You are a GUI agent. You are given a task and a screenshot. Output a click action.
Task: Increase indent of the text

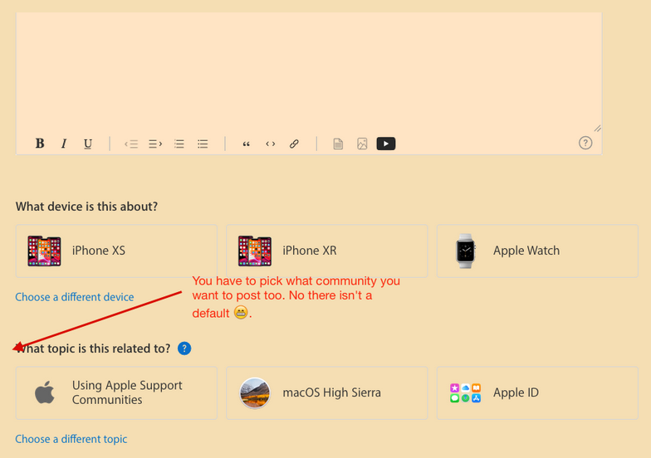[x=155, y=144]
